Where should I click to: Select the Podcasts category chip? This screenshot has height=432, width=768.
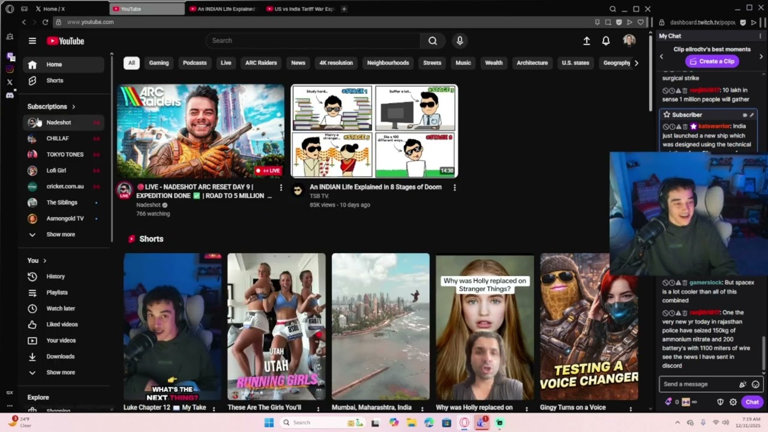pos(194,63)
